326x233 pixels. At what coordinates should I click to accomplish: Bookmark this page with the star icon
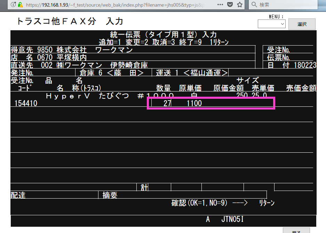240,5
